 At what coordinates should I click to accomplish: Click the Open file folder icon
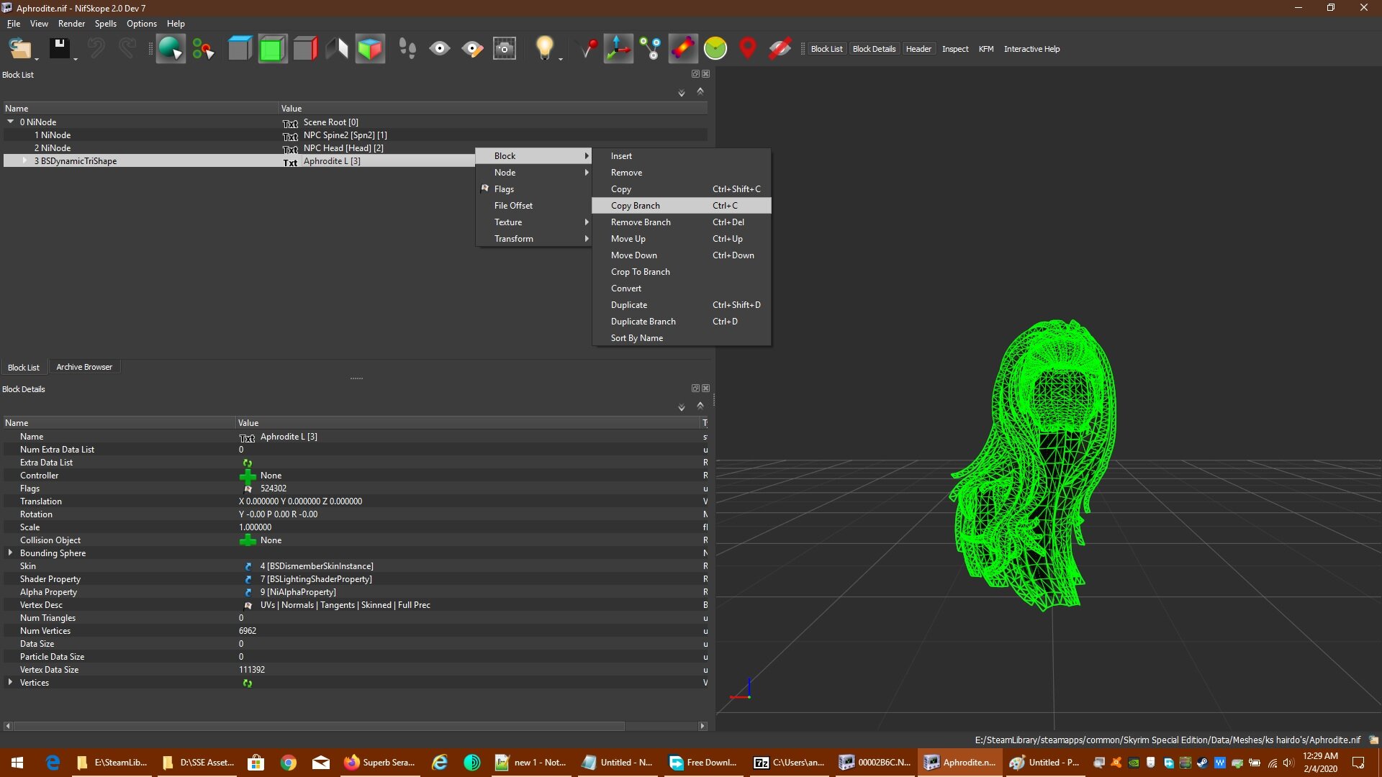(x=19, y=49)
